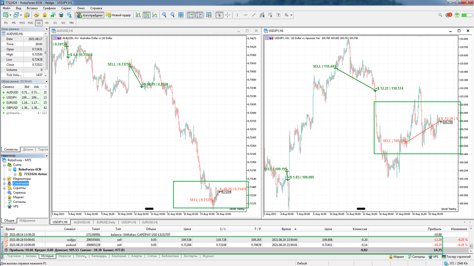Open Маркет in the bottom right bar

396,256
